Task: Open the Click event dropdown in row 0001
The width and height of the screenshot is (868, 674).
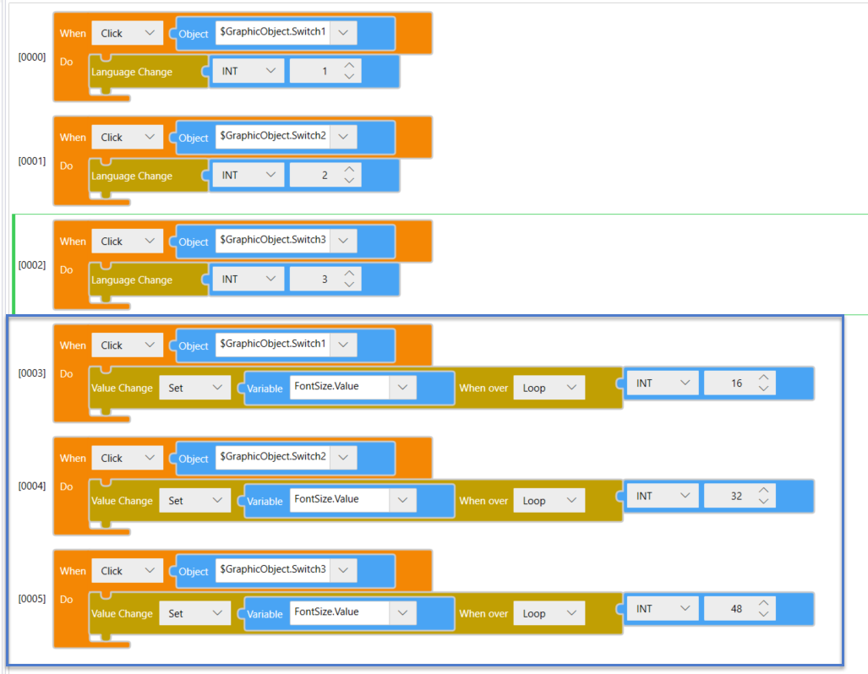Action: click(128, 137)
